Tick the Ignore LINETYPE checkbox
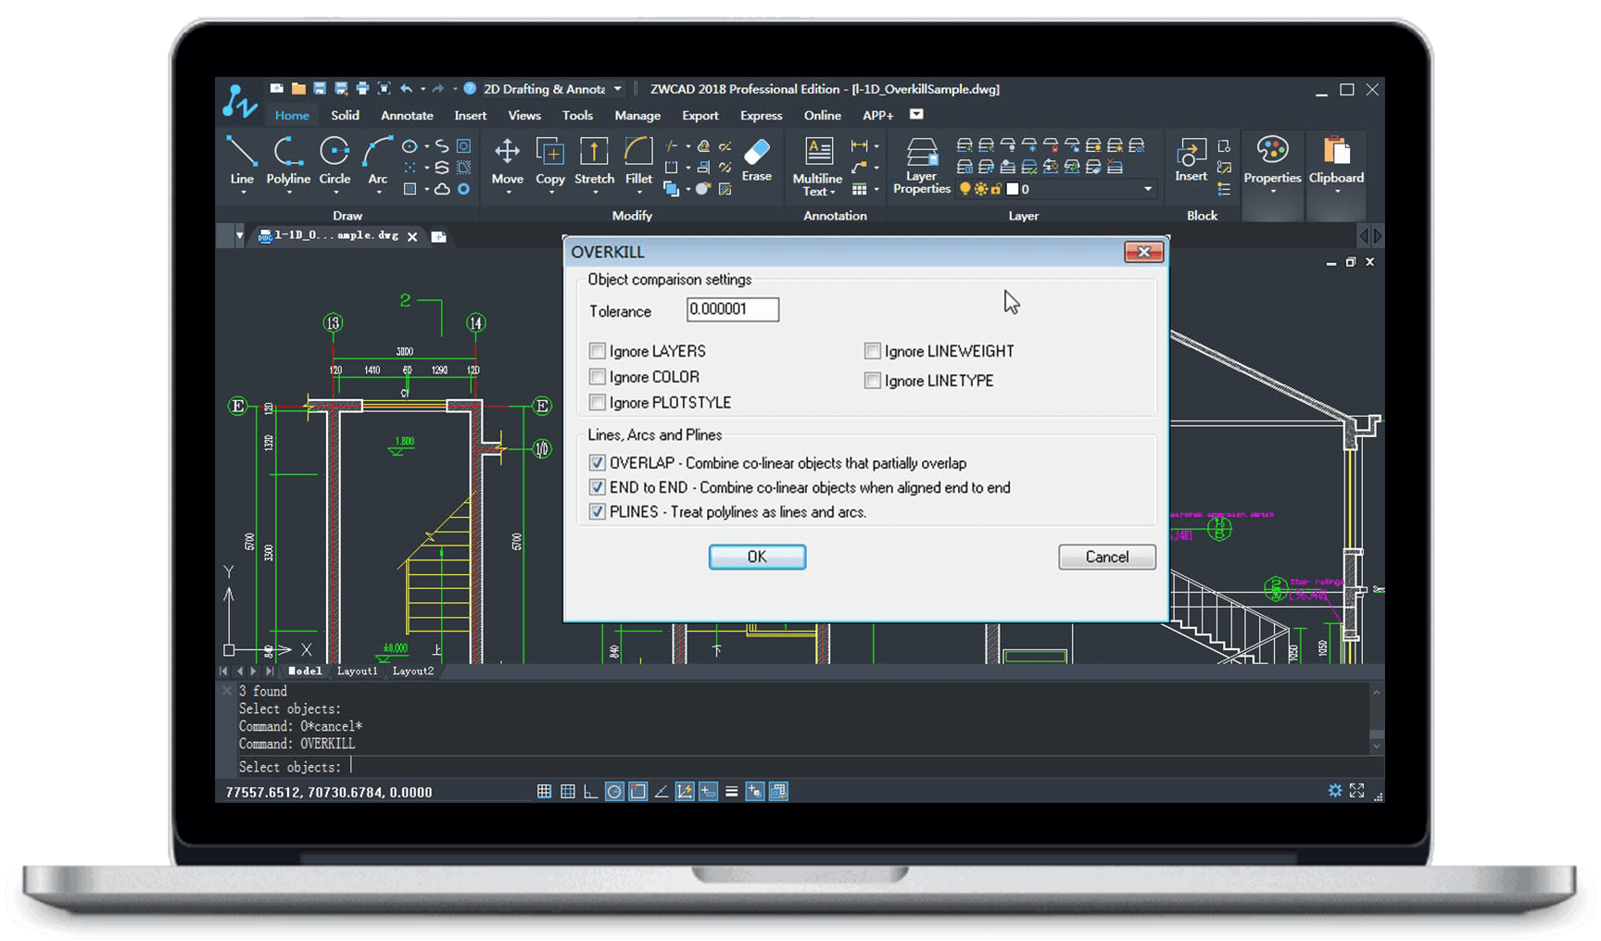The width and height of the screenshot is (1601, 941). pyautogui.click(x=872, y=381)
